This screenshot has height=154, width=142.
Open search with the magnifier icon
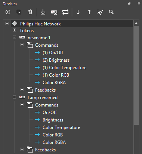111,12
